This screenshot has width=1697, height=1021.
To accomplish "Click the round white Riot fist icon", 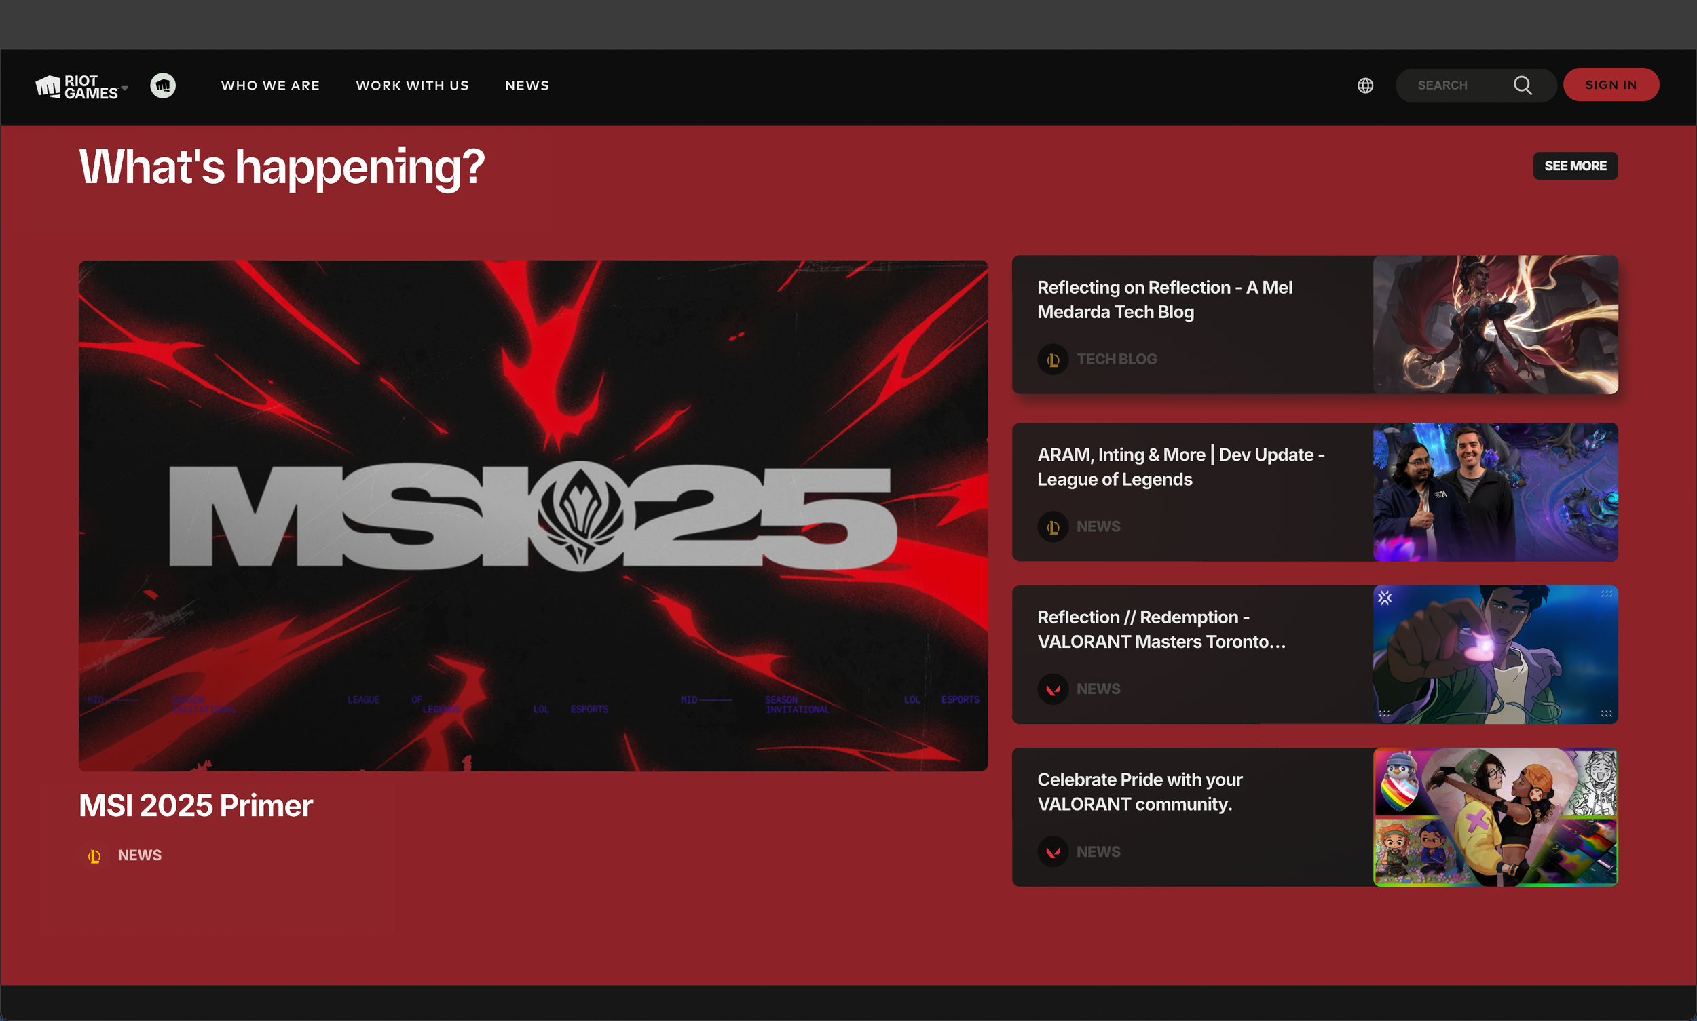I will [x=163, y=85].
